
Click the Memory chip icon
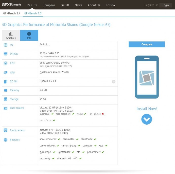point(6,90)
